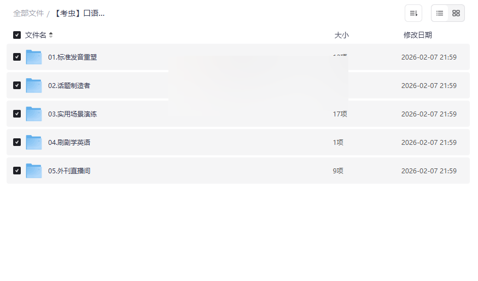Sort by 文件名 using the sort arrow

[51, 35]
